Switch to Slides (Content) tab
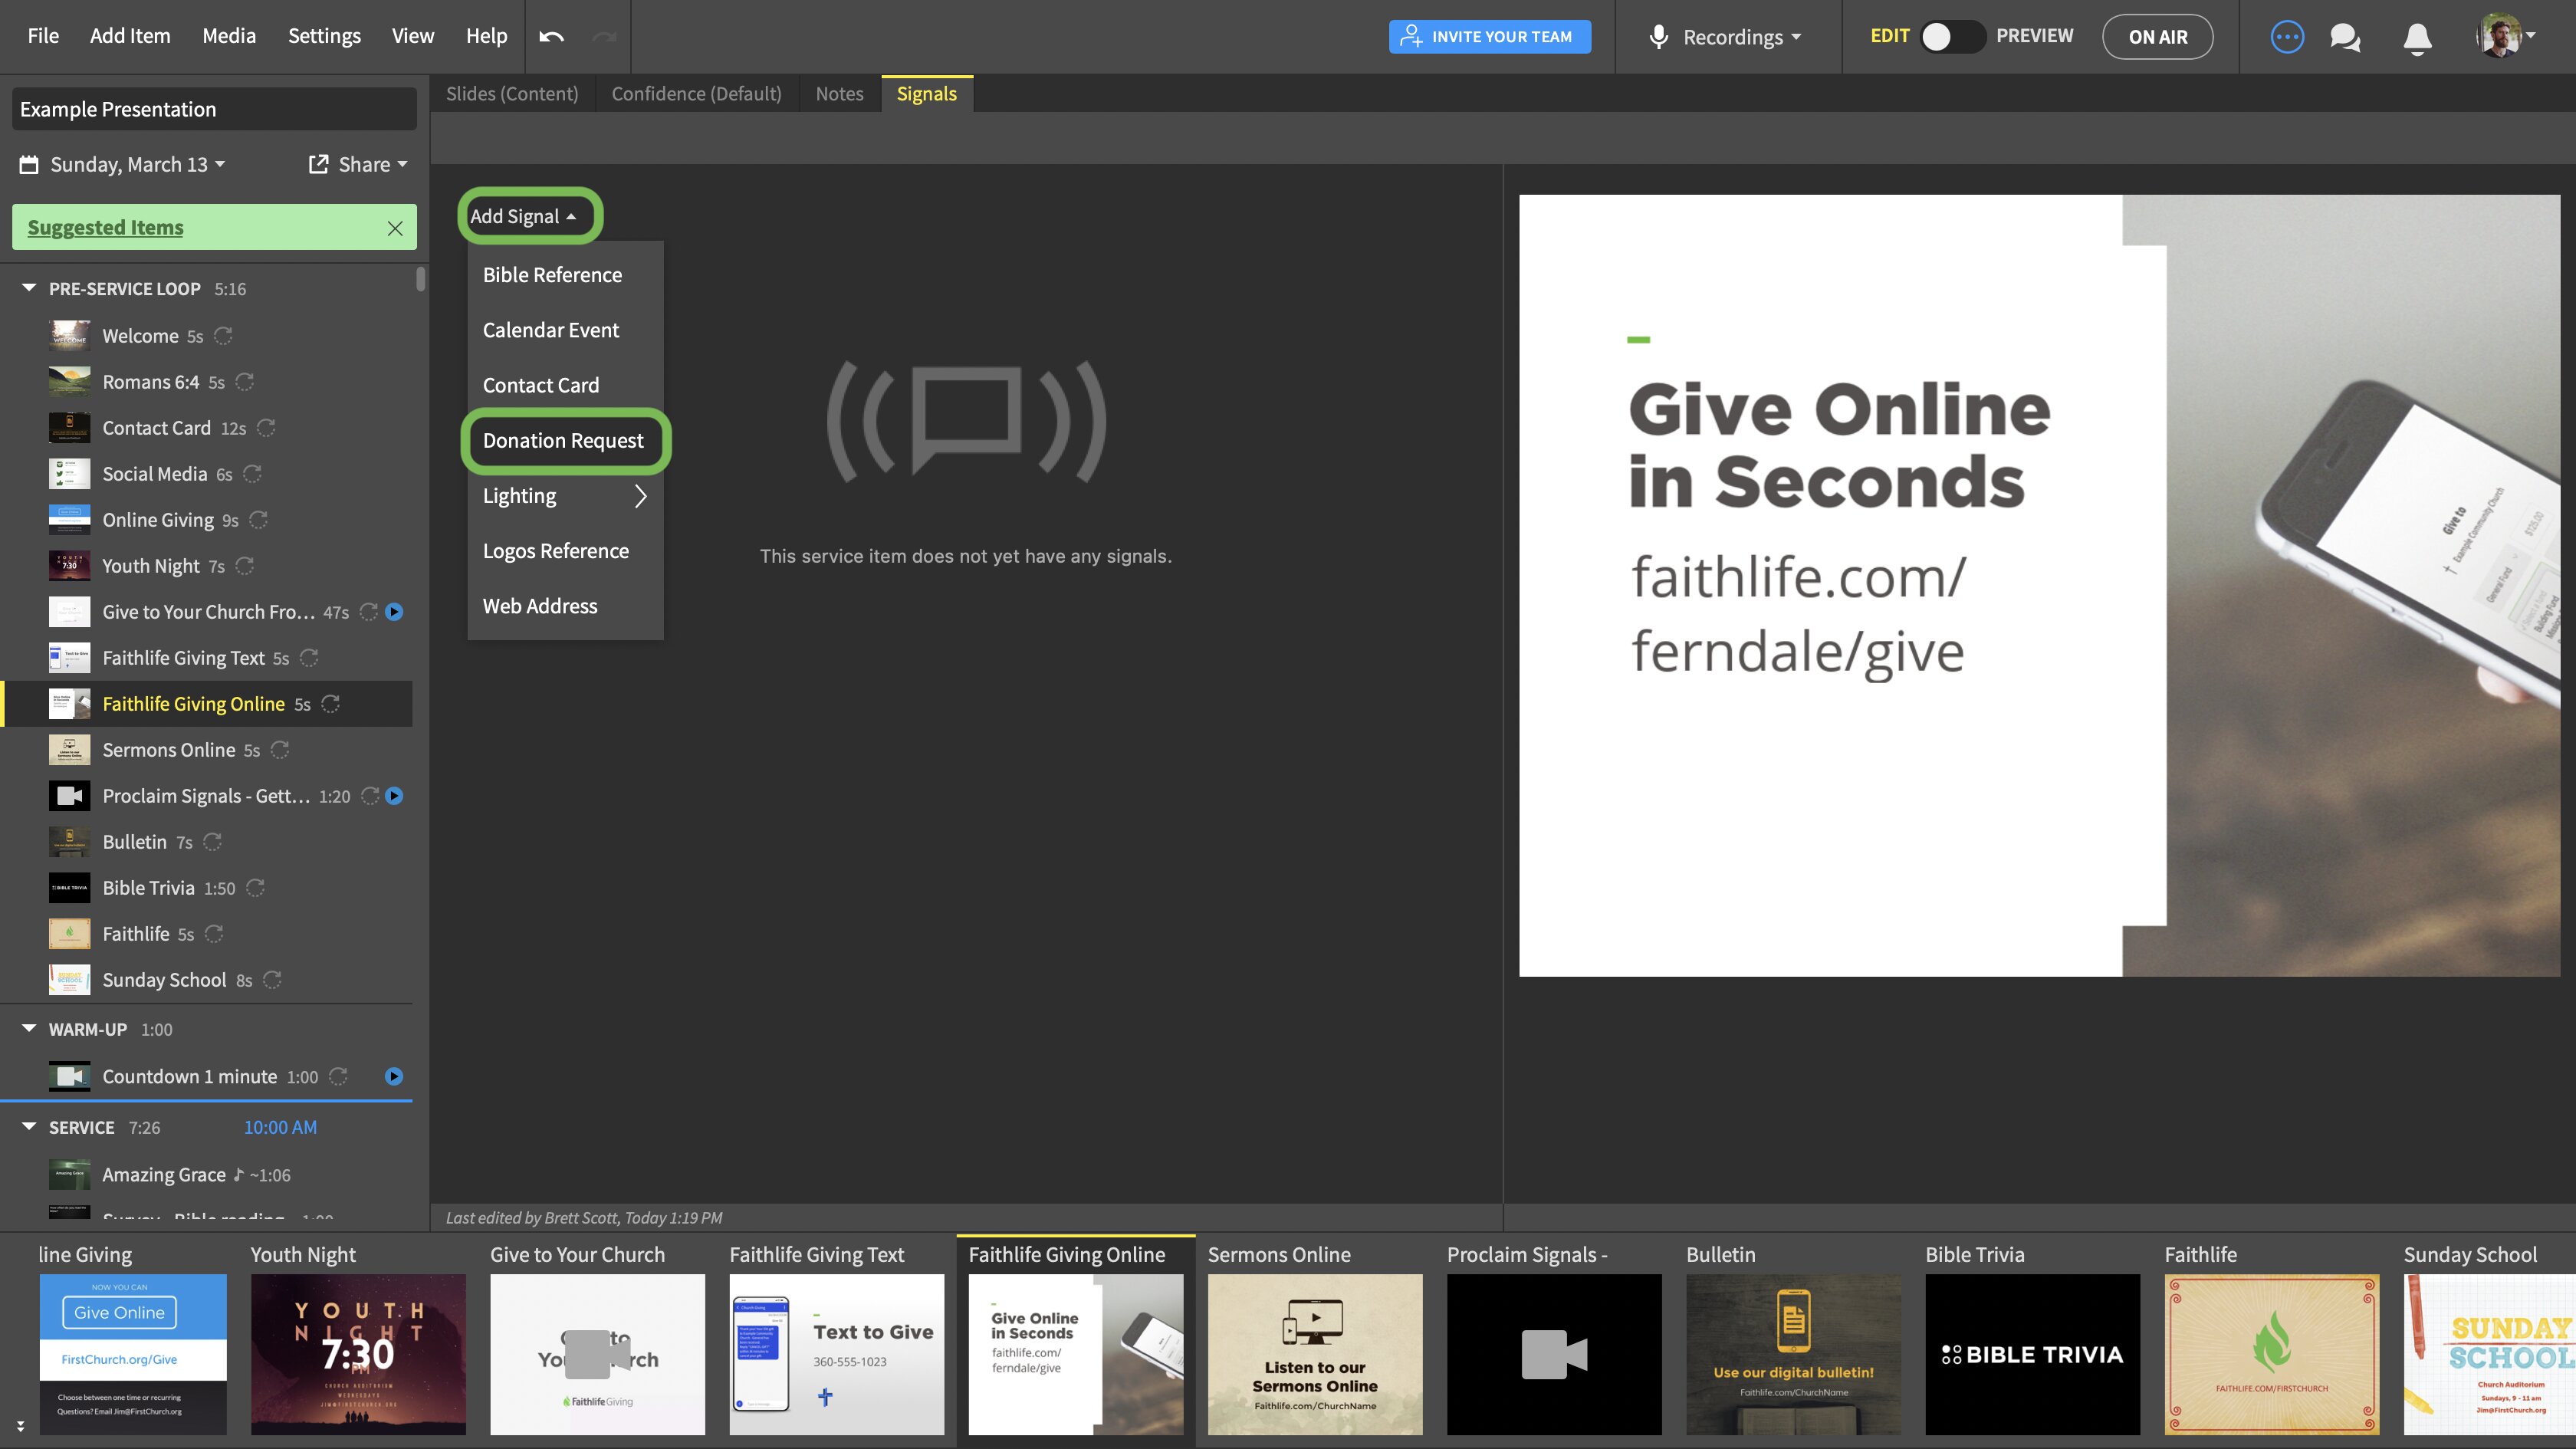Viewport: 2576px width, 1449px height. pyautogui.click(x=512, y=94)
